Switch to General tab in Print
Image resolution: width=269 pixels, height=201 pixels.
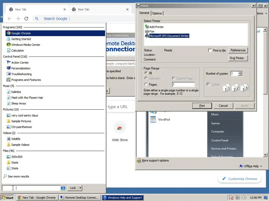click(144, 13)
